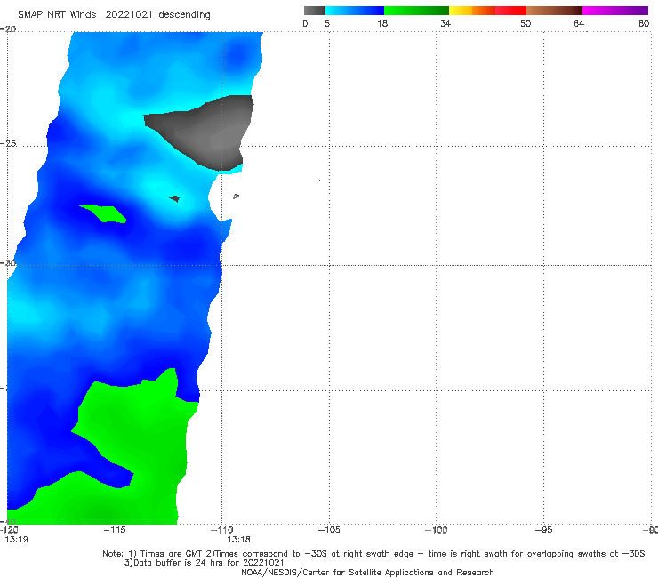Image resolution: width=658 pixels, height=578 pixels.
Task: Click the word 'descending' in the title
Action: [x=184, y=15]
